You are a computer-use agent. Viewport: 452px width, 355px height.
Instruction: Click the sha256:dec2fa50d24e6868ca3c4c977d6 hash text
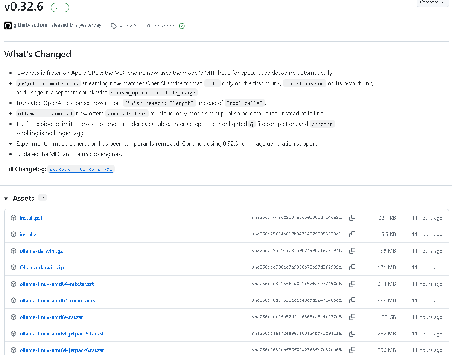298,317
